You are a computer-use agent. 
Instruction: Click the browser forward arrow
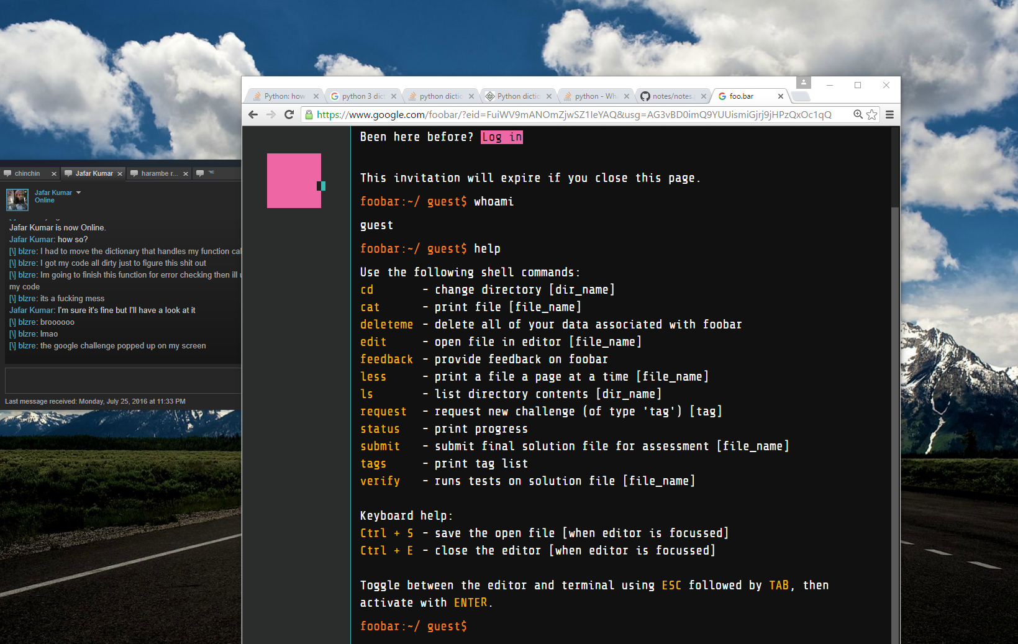pyautogui.click(x=271, y=114)
